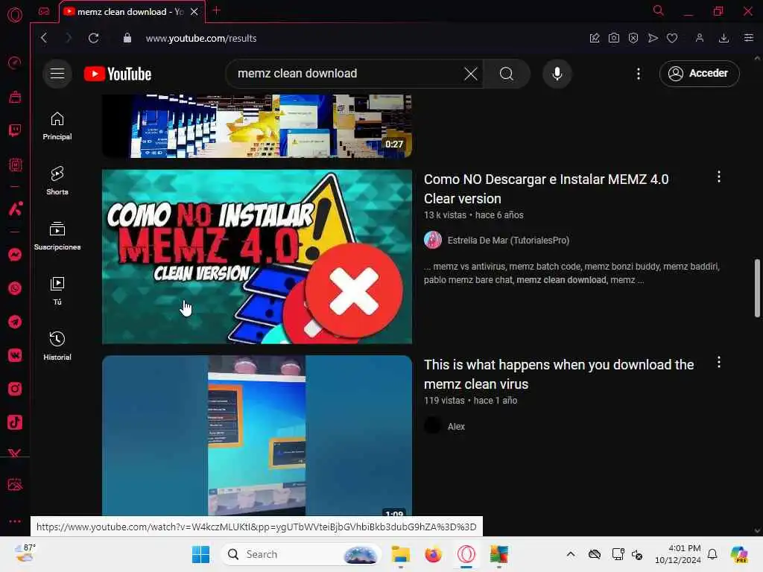Open Opera Flow send icon
The height and width of the screenshot is (572, 763).
(653, 38)
